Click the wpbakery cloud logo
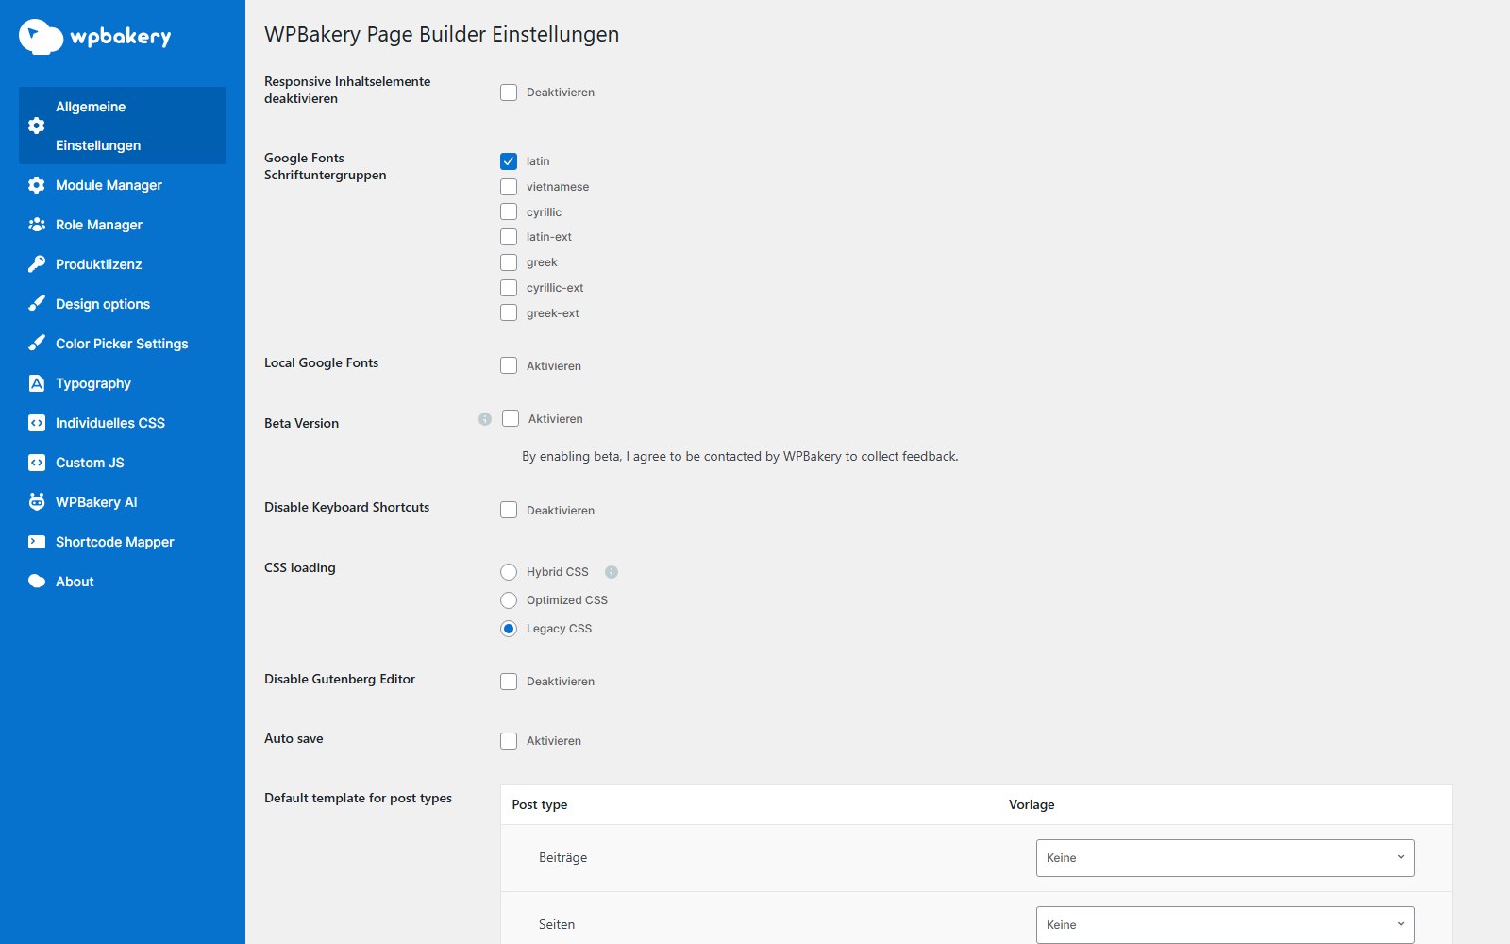This screenshot has width=1510, height=944. [41, 36]
